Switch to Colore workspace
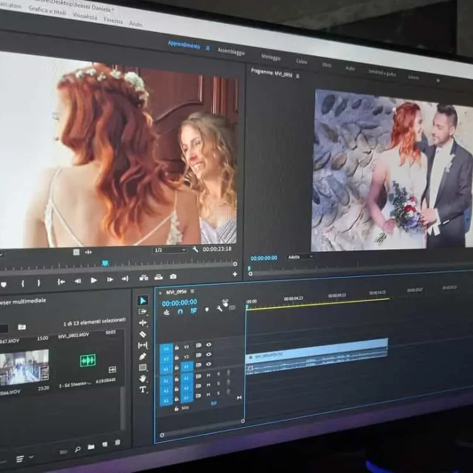Viewport: 473px width, 473px height. pos(301,61)
